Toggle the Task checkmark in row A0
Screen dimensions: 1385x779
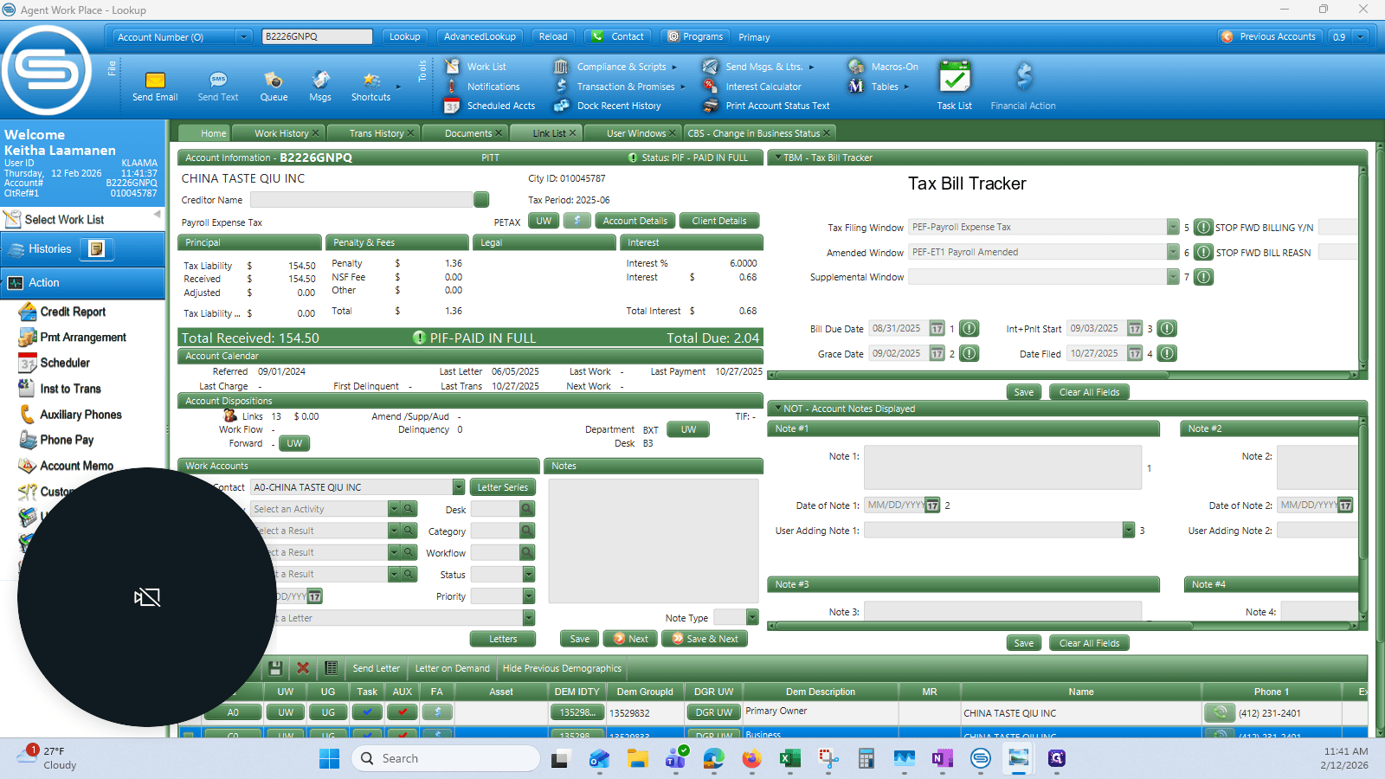[x=367, y=712]
